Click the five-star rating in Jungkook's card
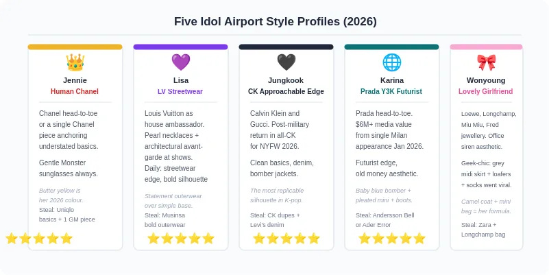This screenshot has width=549, height=275. click(x=286, y=239)
